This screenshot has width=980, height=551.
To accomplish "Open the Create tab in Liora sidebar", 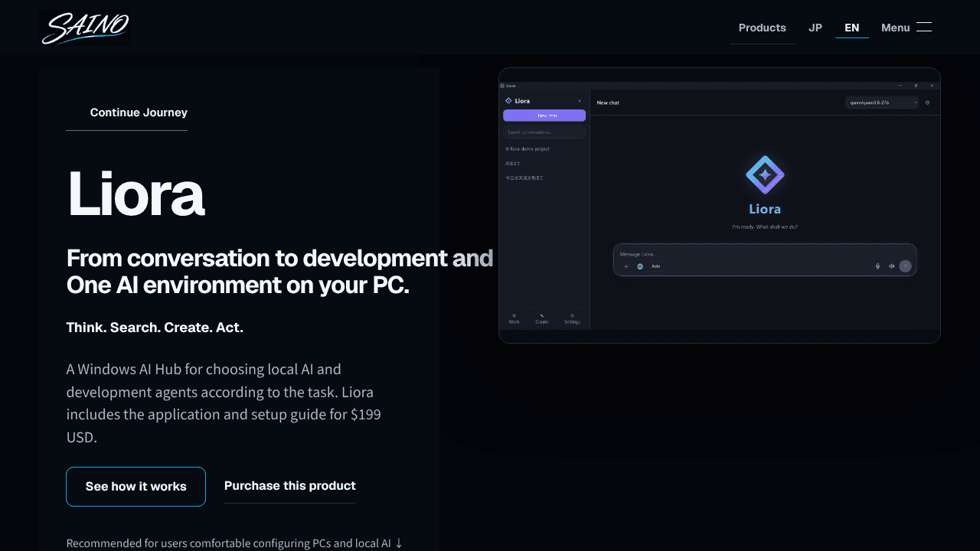I will point(542,319).
